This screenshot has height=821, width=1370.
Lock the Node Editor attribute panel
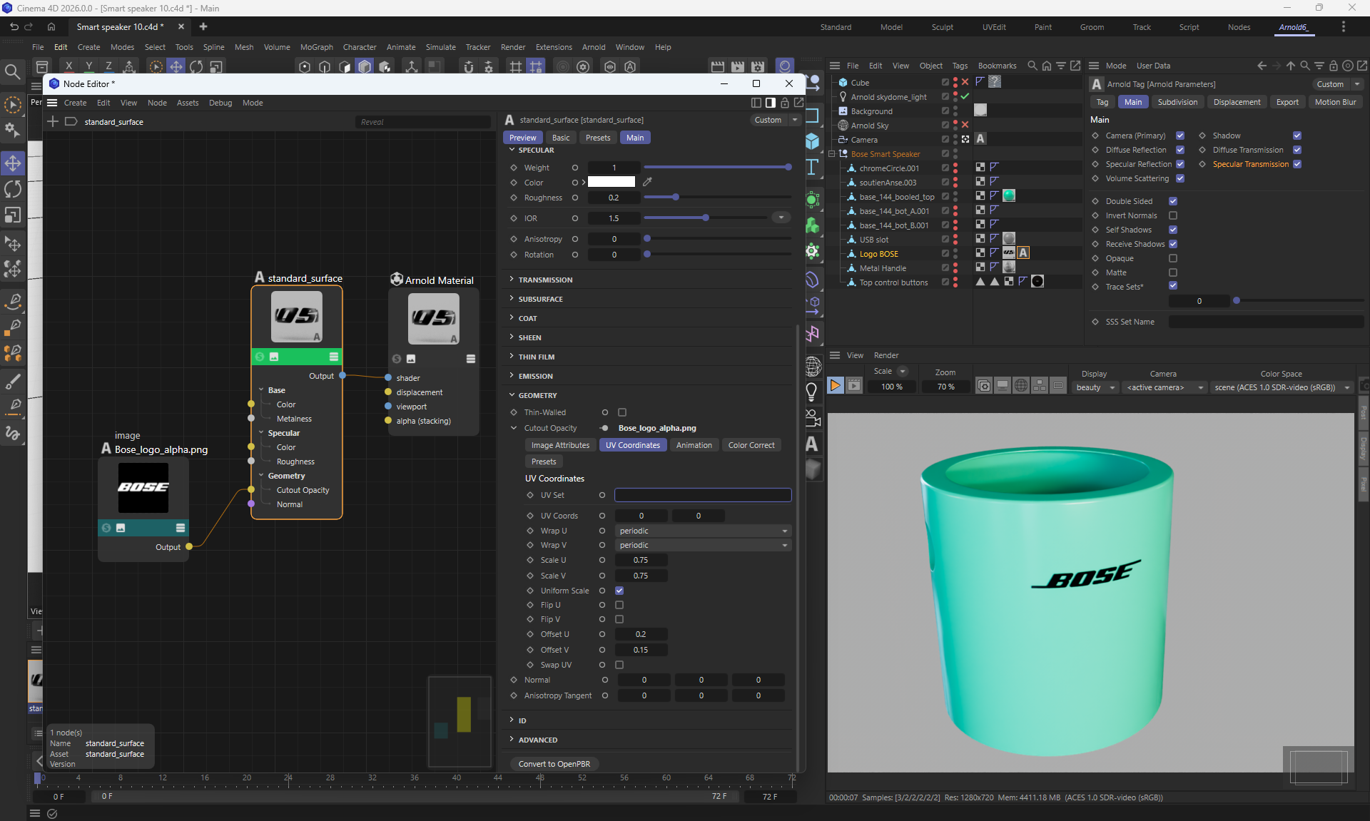(785, 103)
